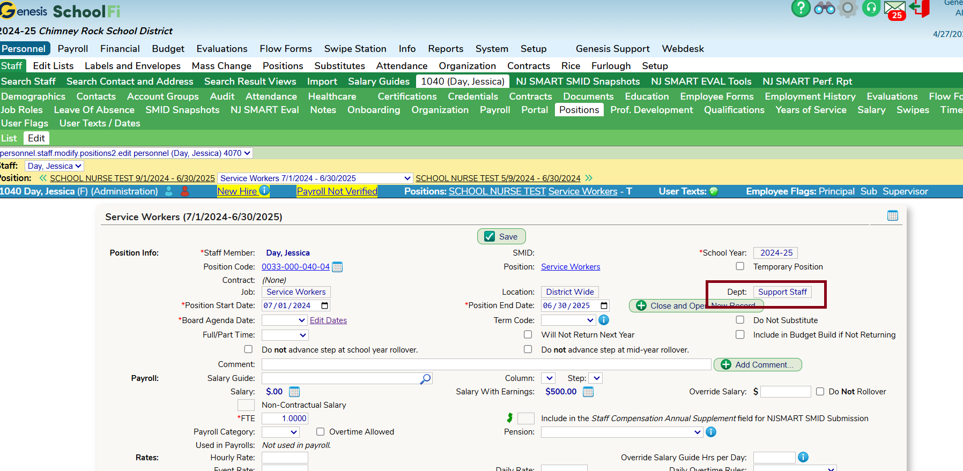The height and width of the screenshot is (471, 963).
Task: Click the Save button
Action: 501,236
